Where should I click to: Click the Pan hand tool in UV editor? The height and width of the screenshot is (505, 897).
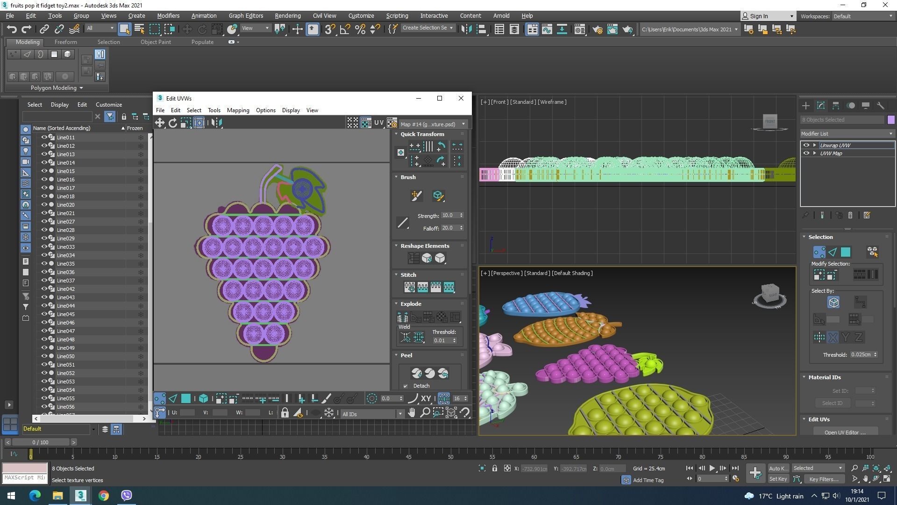412,413
